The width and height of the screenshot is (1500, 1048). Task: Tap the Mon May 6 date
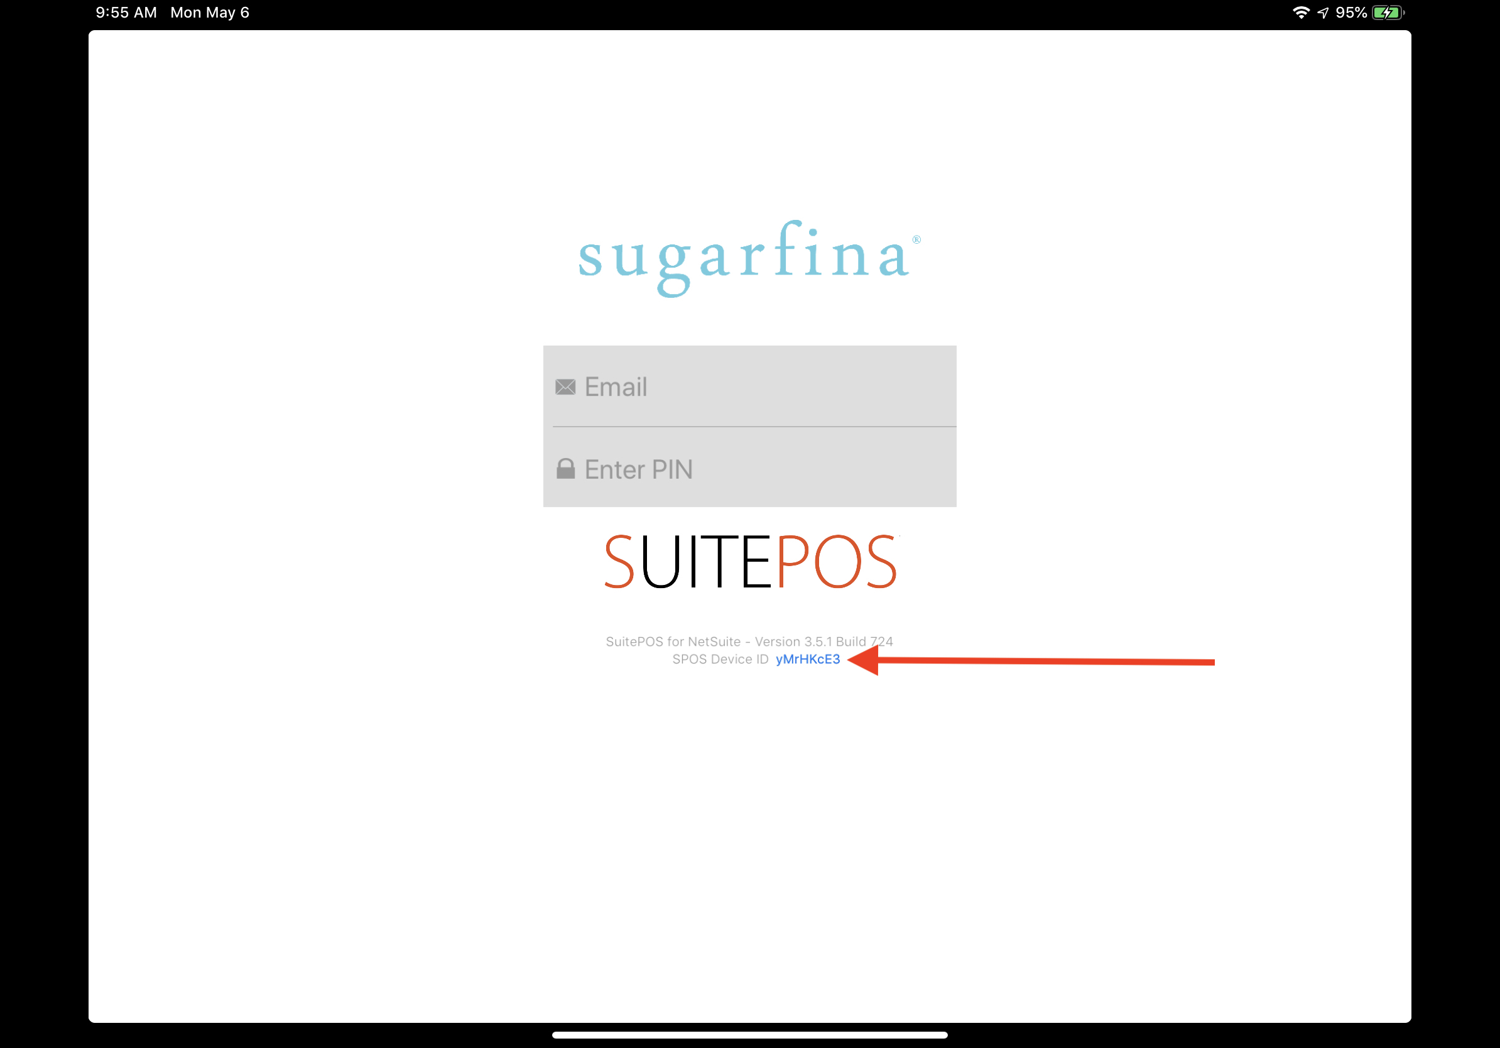(210, 13)
